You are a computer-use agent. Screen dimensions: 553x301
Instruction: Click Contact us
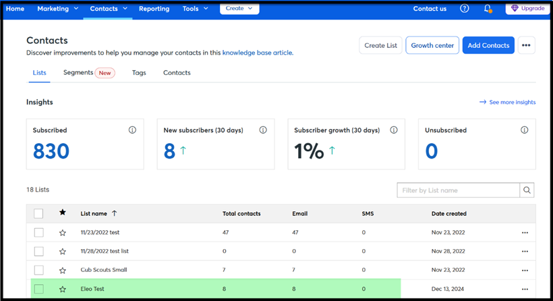click(x=430, y=9)
